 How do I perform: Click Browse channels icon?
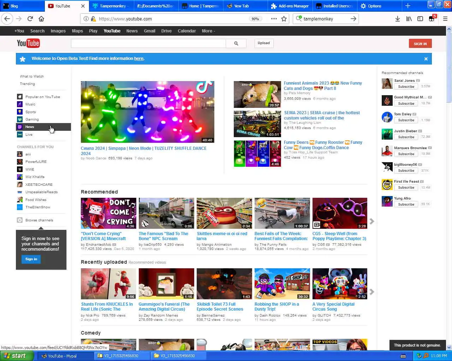tap(20, 220)
